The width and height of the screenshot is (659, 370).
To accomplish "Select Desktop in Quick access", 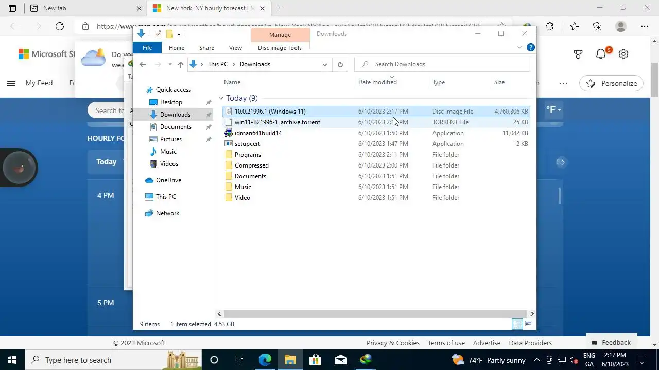I will [171, 102].
